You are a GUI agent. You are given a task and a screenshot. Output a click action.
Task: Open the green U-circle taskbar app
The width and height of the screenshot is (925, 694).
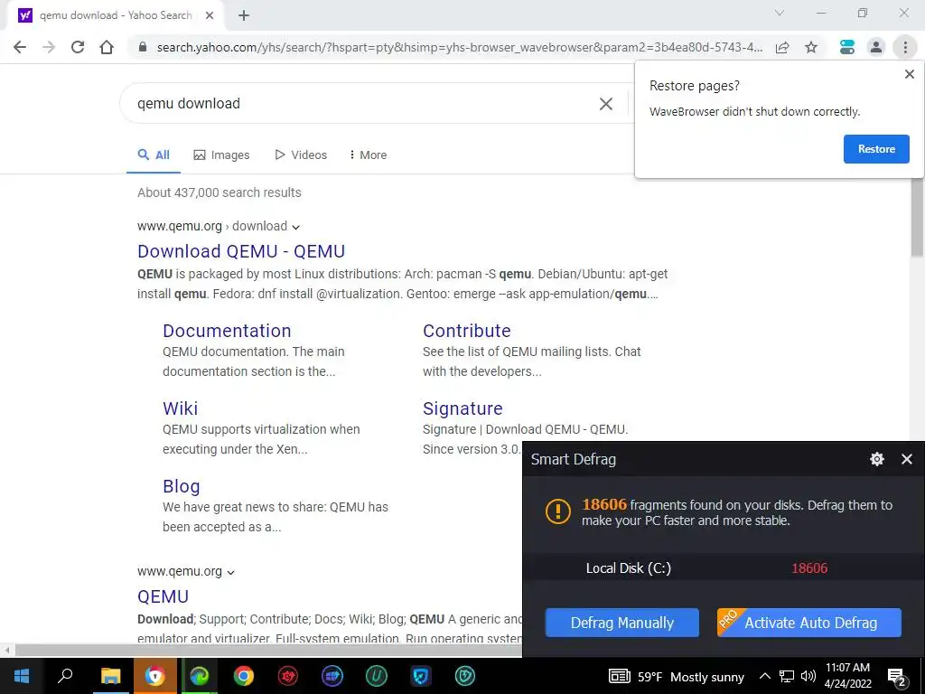click(x=377, y=676)
